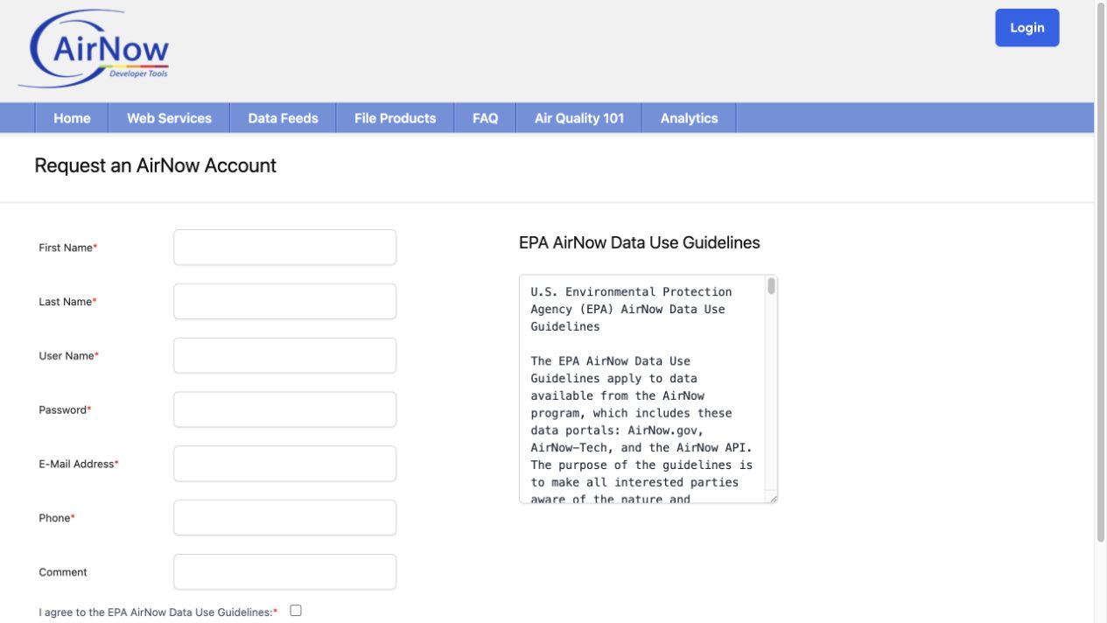Open the Data Feeds menu
The width and height of the screenshot is (1107, 623).
tap(283, 118)
